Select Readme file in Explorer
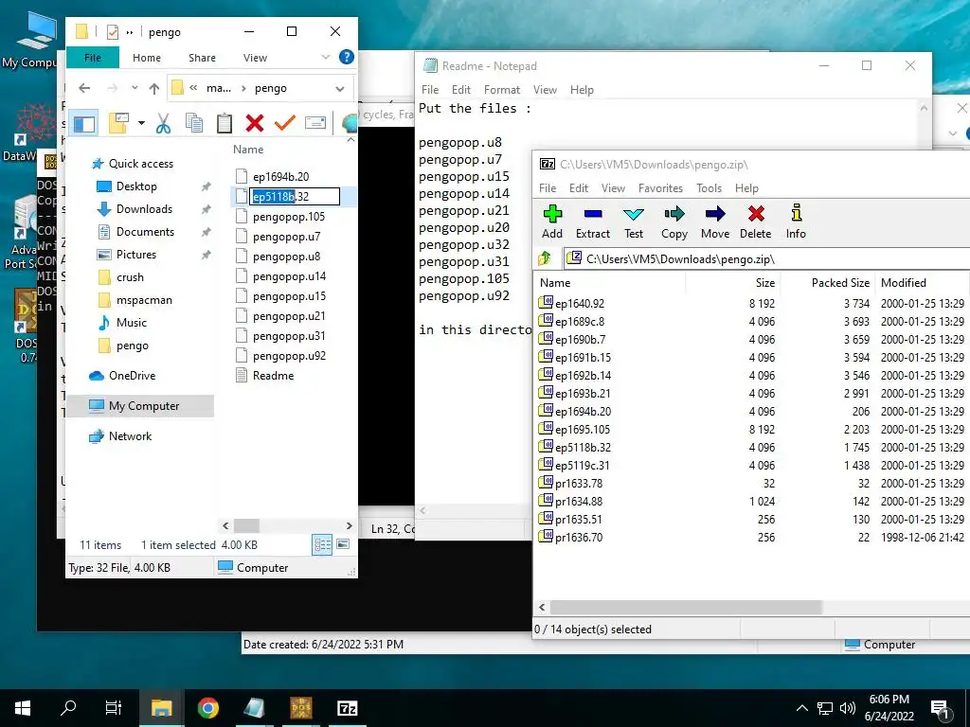Screen dimensions: 970x727 (273, 375)
